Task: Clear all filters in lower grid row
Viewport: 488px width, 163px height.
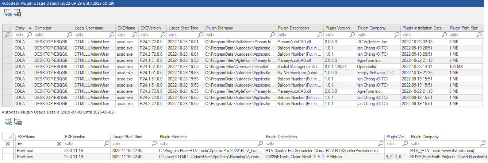Action: (x=8, y=144)
